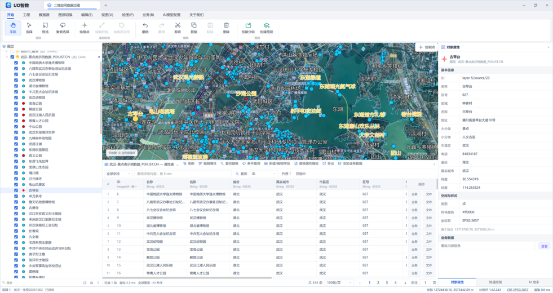
Task: Click 仅选中 to show selected only
Action: [x=300, y=174]
